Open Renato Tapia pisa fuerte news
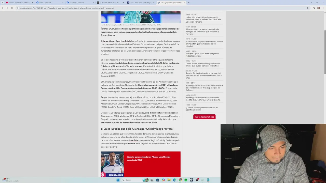 click(204, 75)
